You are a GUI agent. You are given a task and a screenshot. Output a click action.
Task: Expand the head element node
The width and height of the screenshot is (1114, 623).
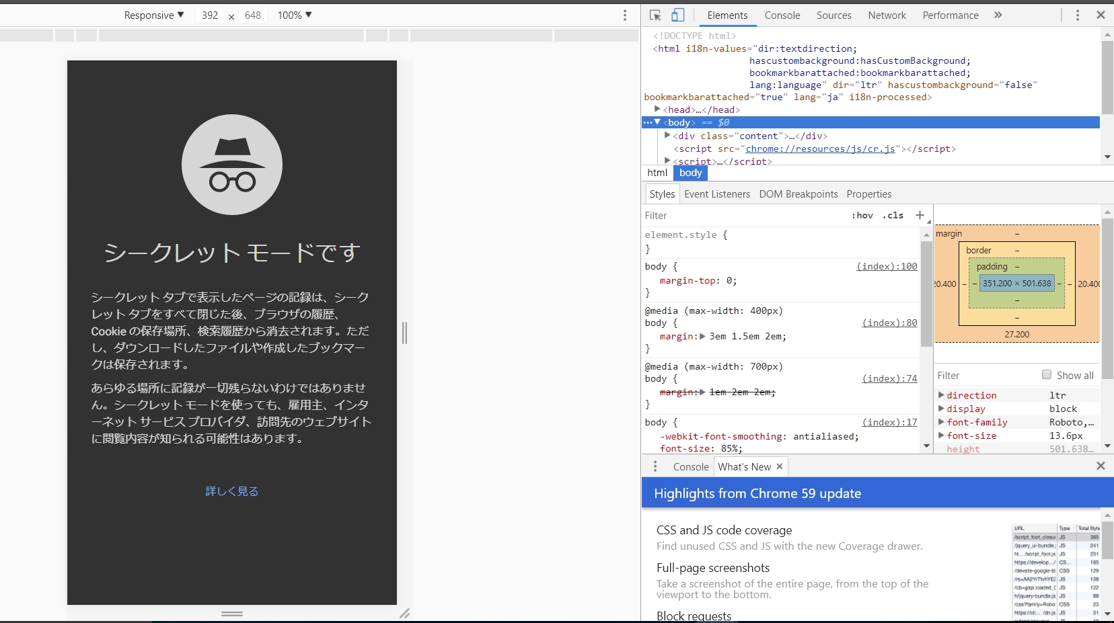pyautogui.click(x=657, y=109)
